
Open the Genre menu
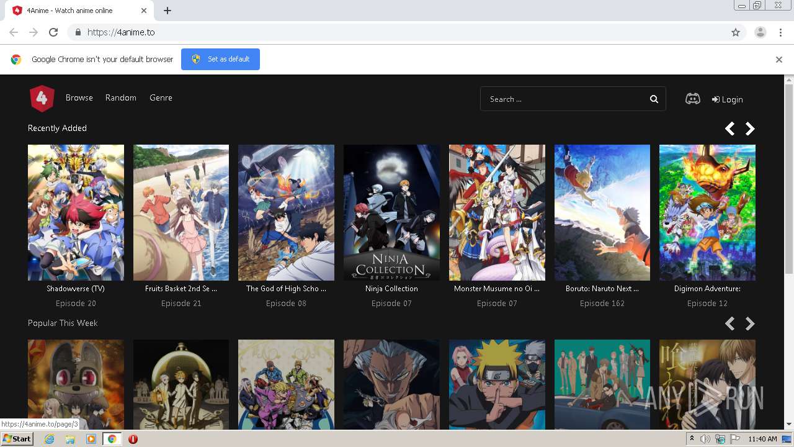pos(161,98)
